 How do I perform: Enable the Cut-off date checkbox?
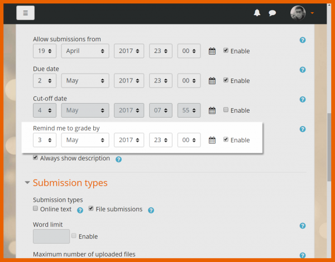226,110
